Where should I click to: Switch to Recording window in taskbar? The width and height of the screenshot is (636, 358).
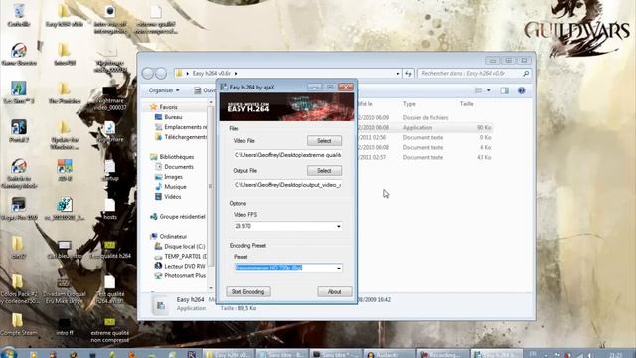(443, 354)
